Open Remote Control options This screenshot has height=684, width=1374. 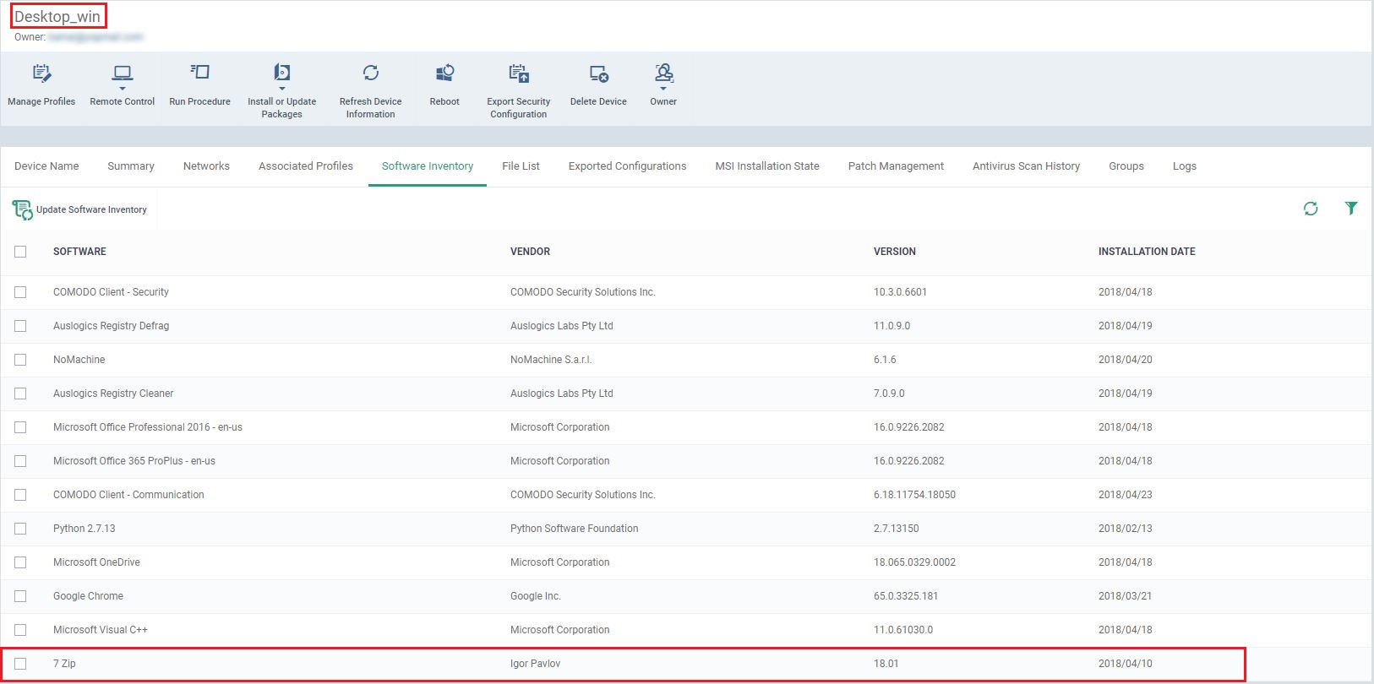pyautogui.click(x=123, y=74)
